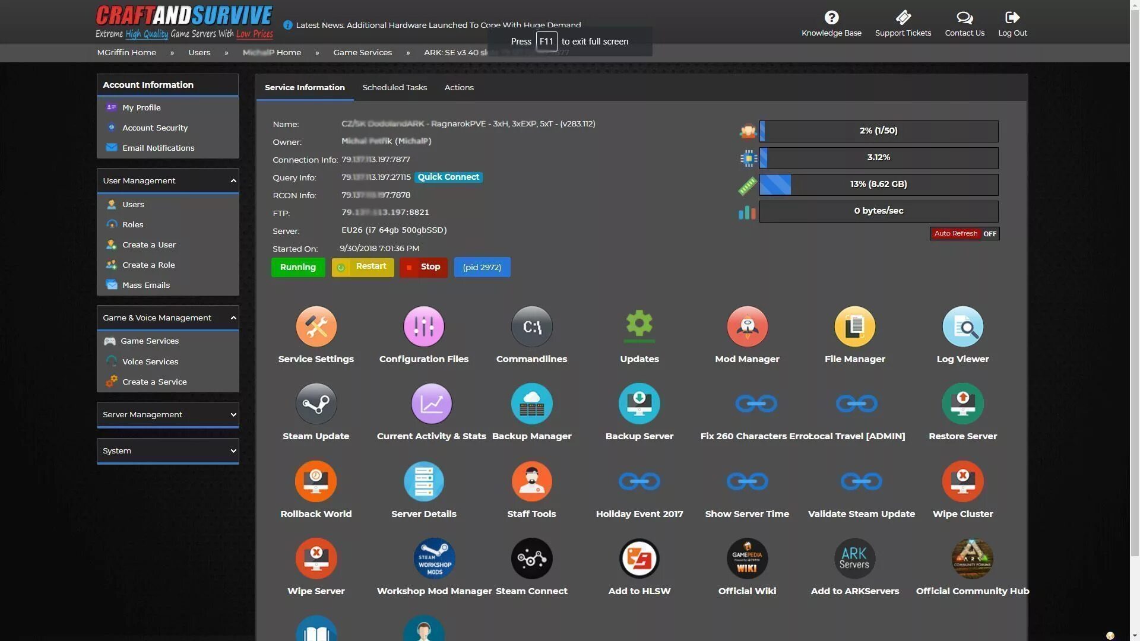Run Validate Steam Update link icon
The width and height of the screenshot is (1140, 641).
point(861,481)
